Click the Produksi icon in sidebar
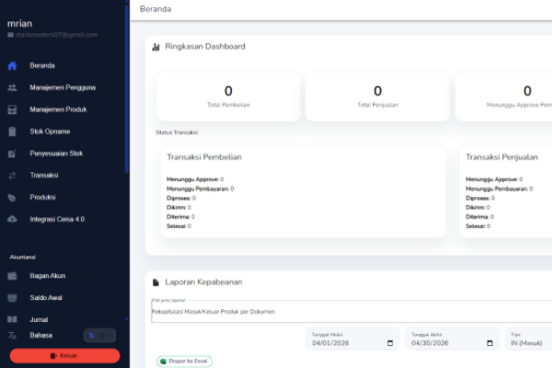Image resolution: width=552 pixels, height=368 pixels. tap(12, 197)
